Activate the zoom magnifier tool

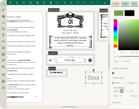[x=3, y=67]
